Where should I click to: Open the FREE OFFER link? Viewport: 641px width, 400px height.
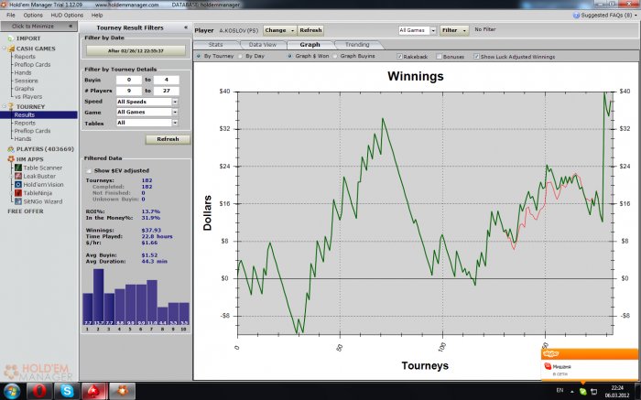pos(26,211)
